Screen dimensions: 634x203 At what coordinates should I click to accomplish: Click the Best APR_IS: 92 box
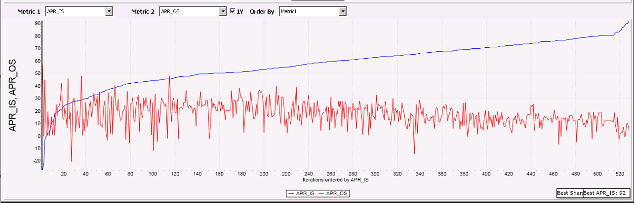point(606,193)
